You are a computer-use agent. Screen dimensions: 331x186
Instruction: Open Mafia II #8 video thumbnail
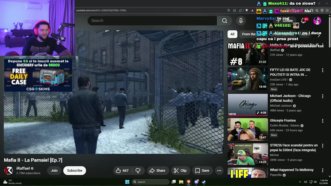248,54
